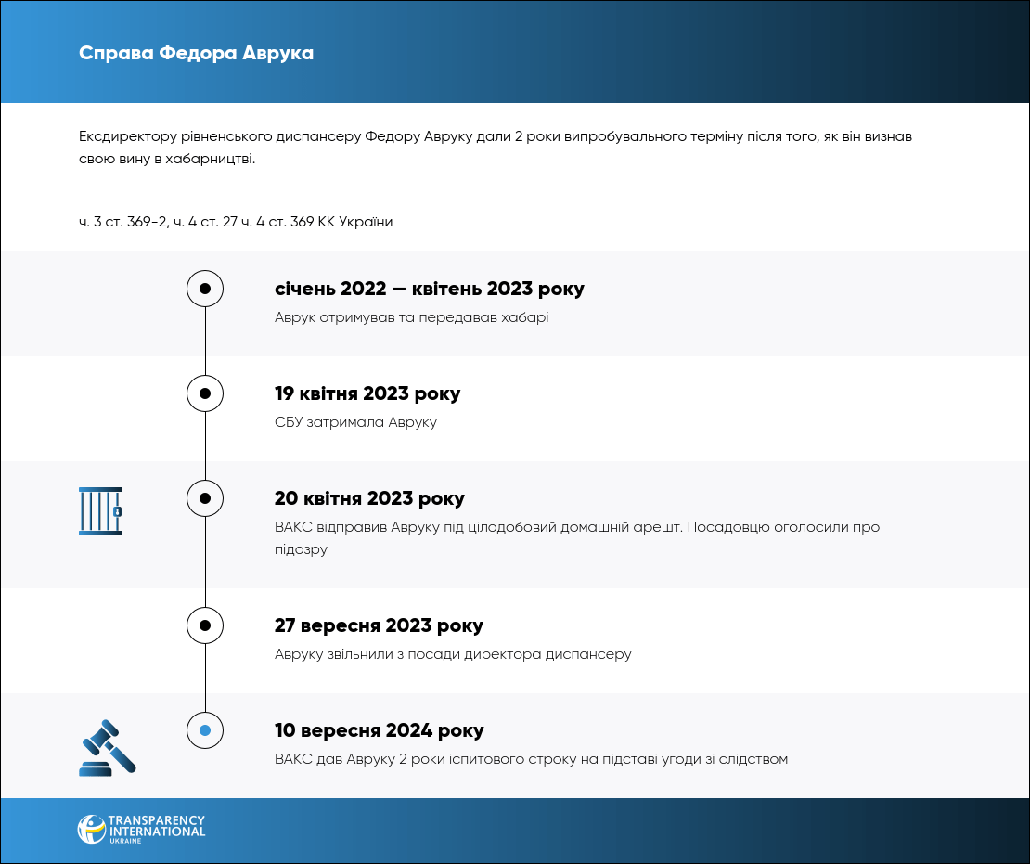
Task: Select the timeline marker for 27 вересня 2023
Action: [x=205, y=625]
